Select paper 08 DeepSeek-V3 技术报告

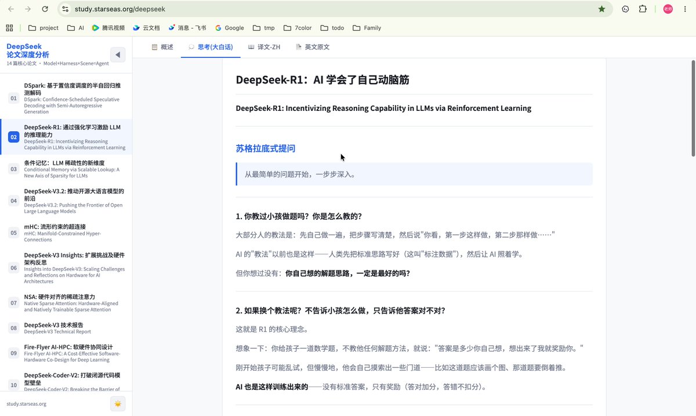(x=66, y=328)
